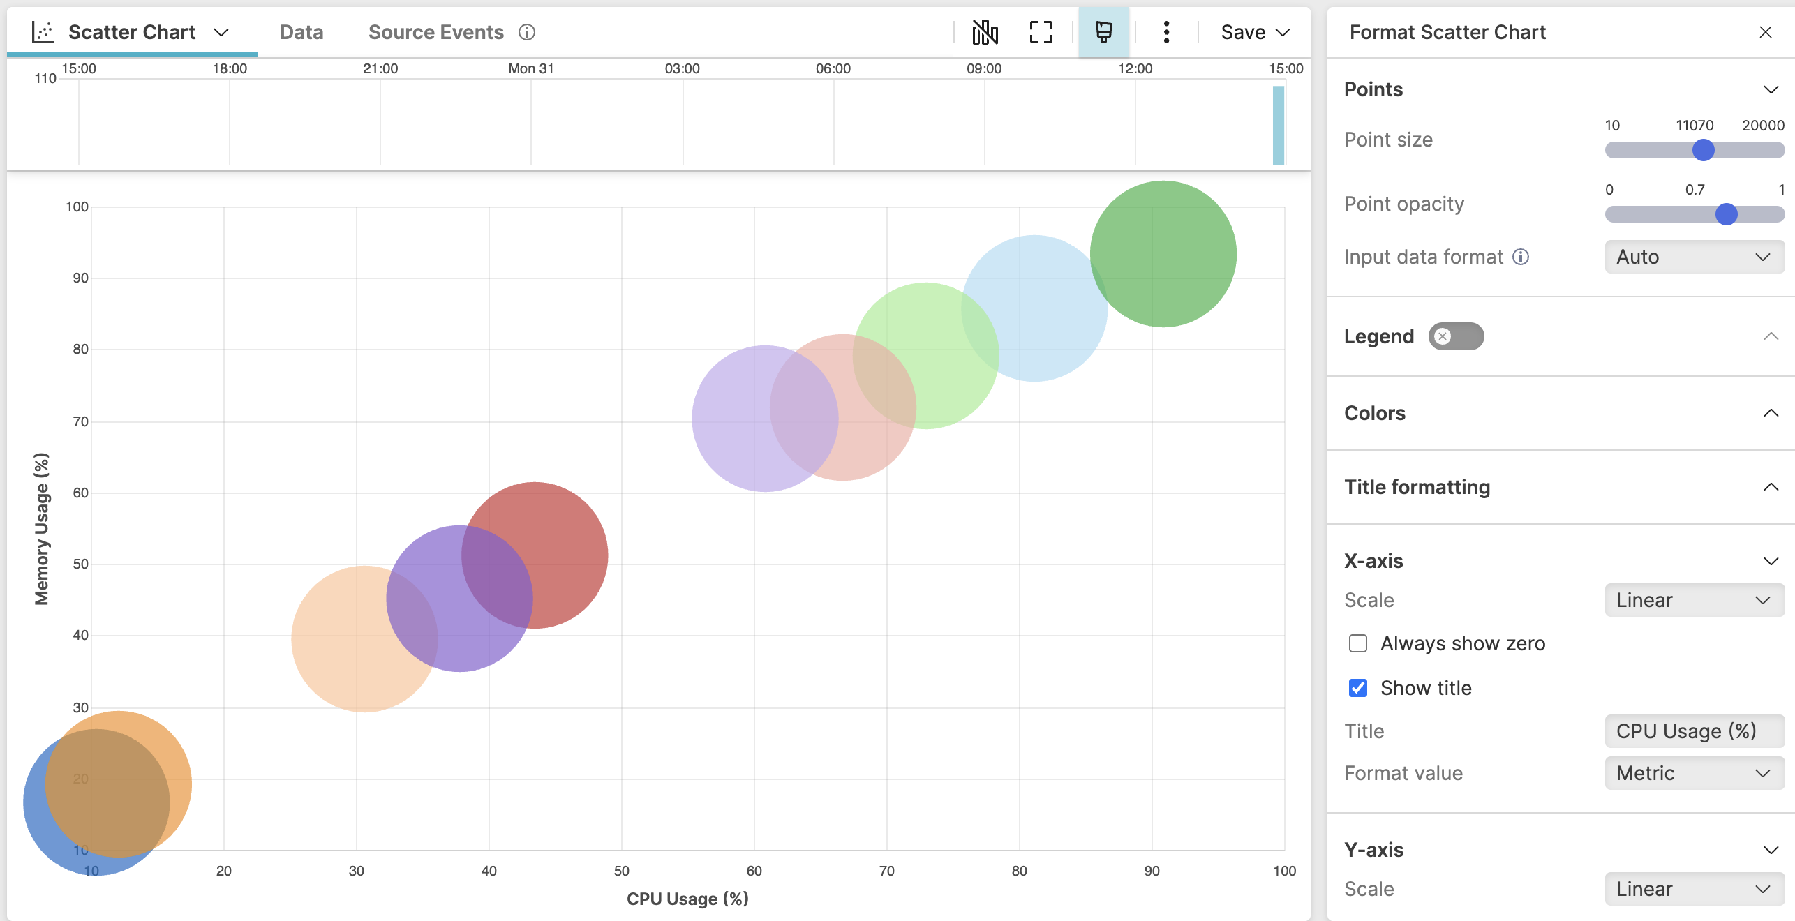Image resolution: width=1795 pixels, height=921 pixels.
Task: Collapse the X-axis section
Action: pos(1771,561)
